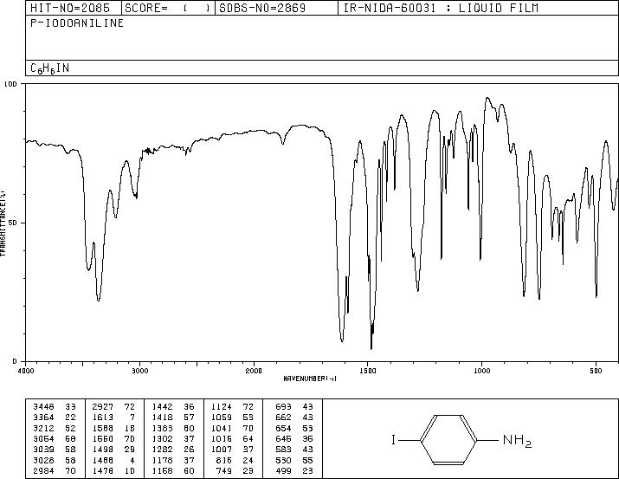Viewport: 619px width, 479px height.
Task: Click the TRANSMITTANCE(%) y-axis label
Action: click(3, 223)
